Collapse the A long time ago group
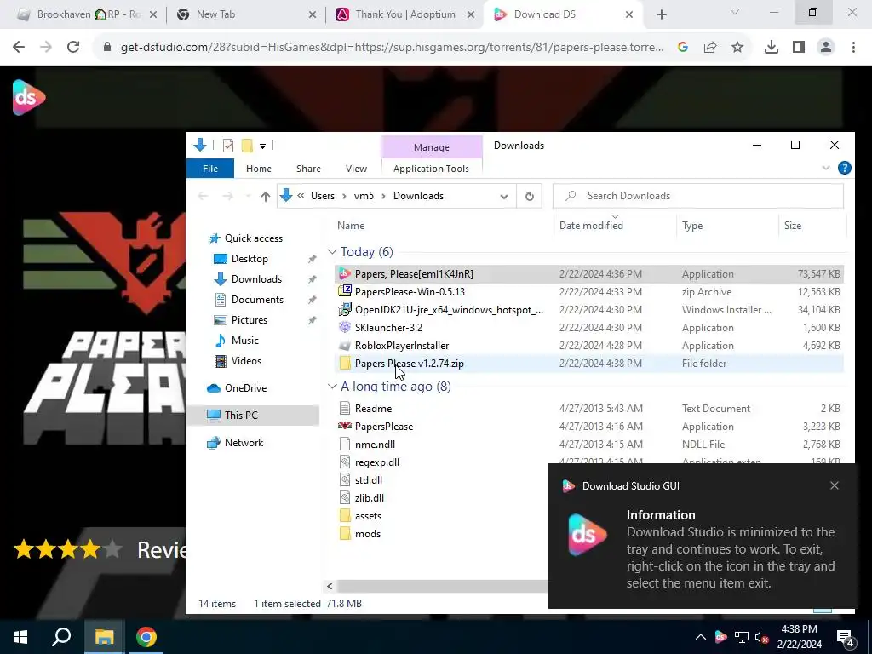The image size is (872, 654). tap(332, 387)
